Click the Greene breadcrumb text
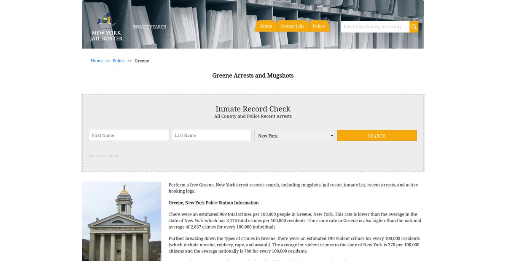This screenshot has width=506, height=261. (142, 61)
